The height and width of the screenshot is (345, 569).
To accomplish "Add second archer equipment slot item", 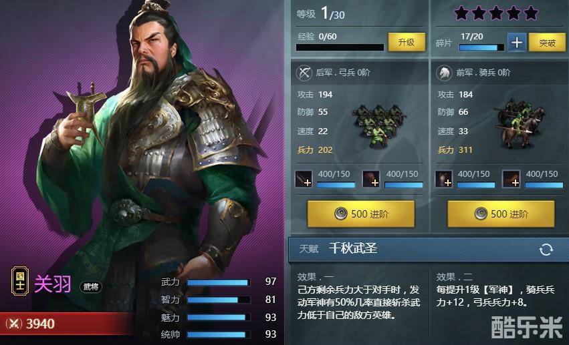I will tap(371, 179).
